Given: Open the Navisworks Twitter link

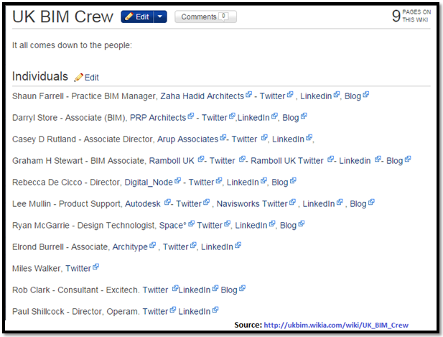Looking at the screenshot, I should [252, 204].
